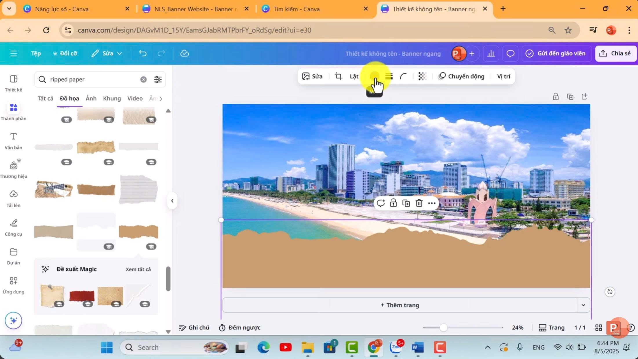This screenshot has width=638, height=359.
Task: Open dropdown next to Thêm trang
Action: pyautogui.click(x=583, y=305)
